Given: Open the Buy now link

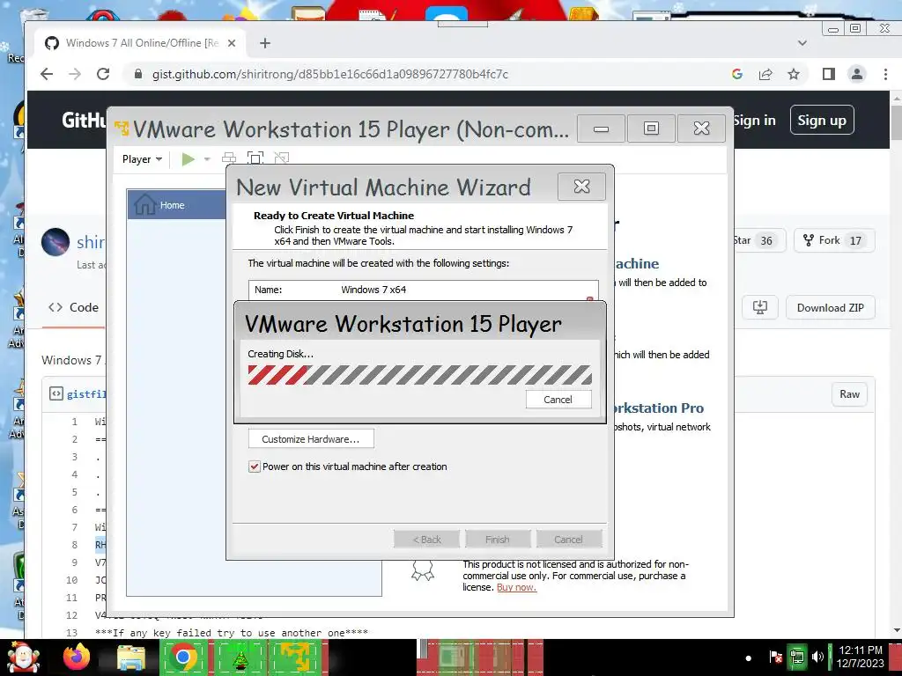Looking at the screenshot, I should pos(516,587).
